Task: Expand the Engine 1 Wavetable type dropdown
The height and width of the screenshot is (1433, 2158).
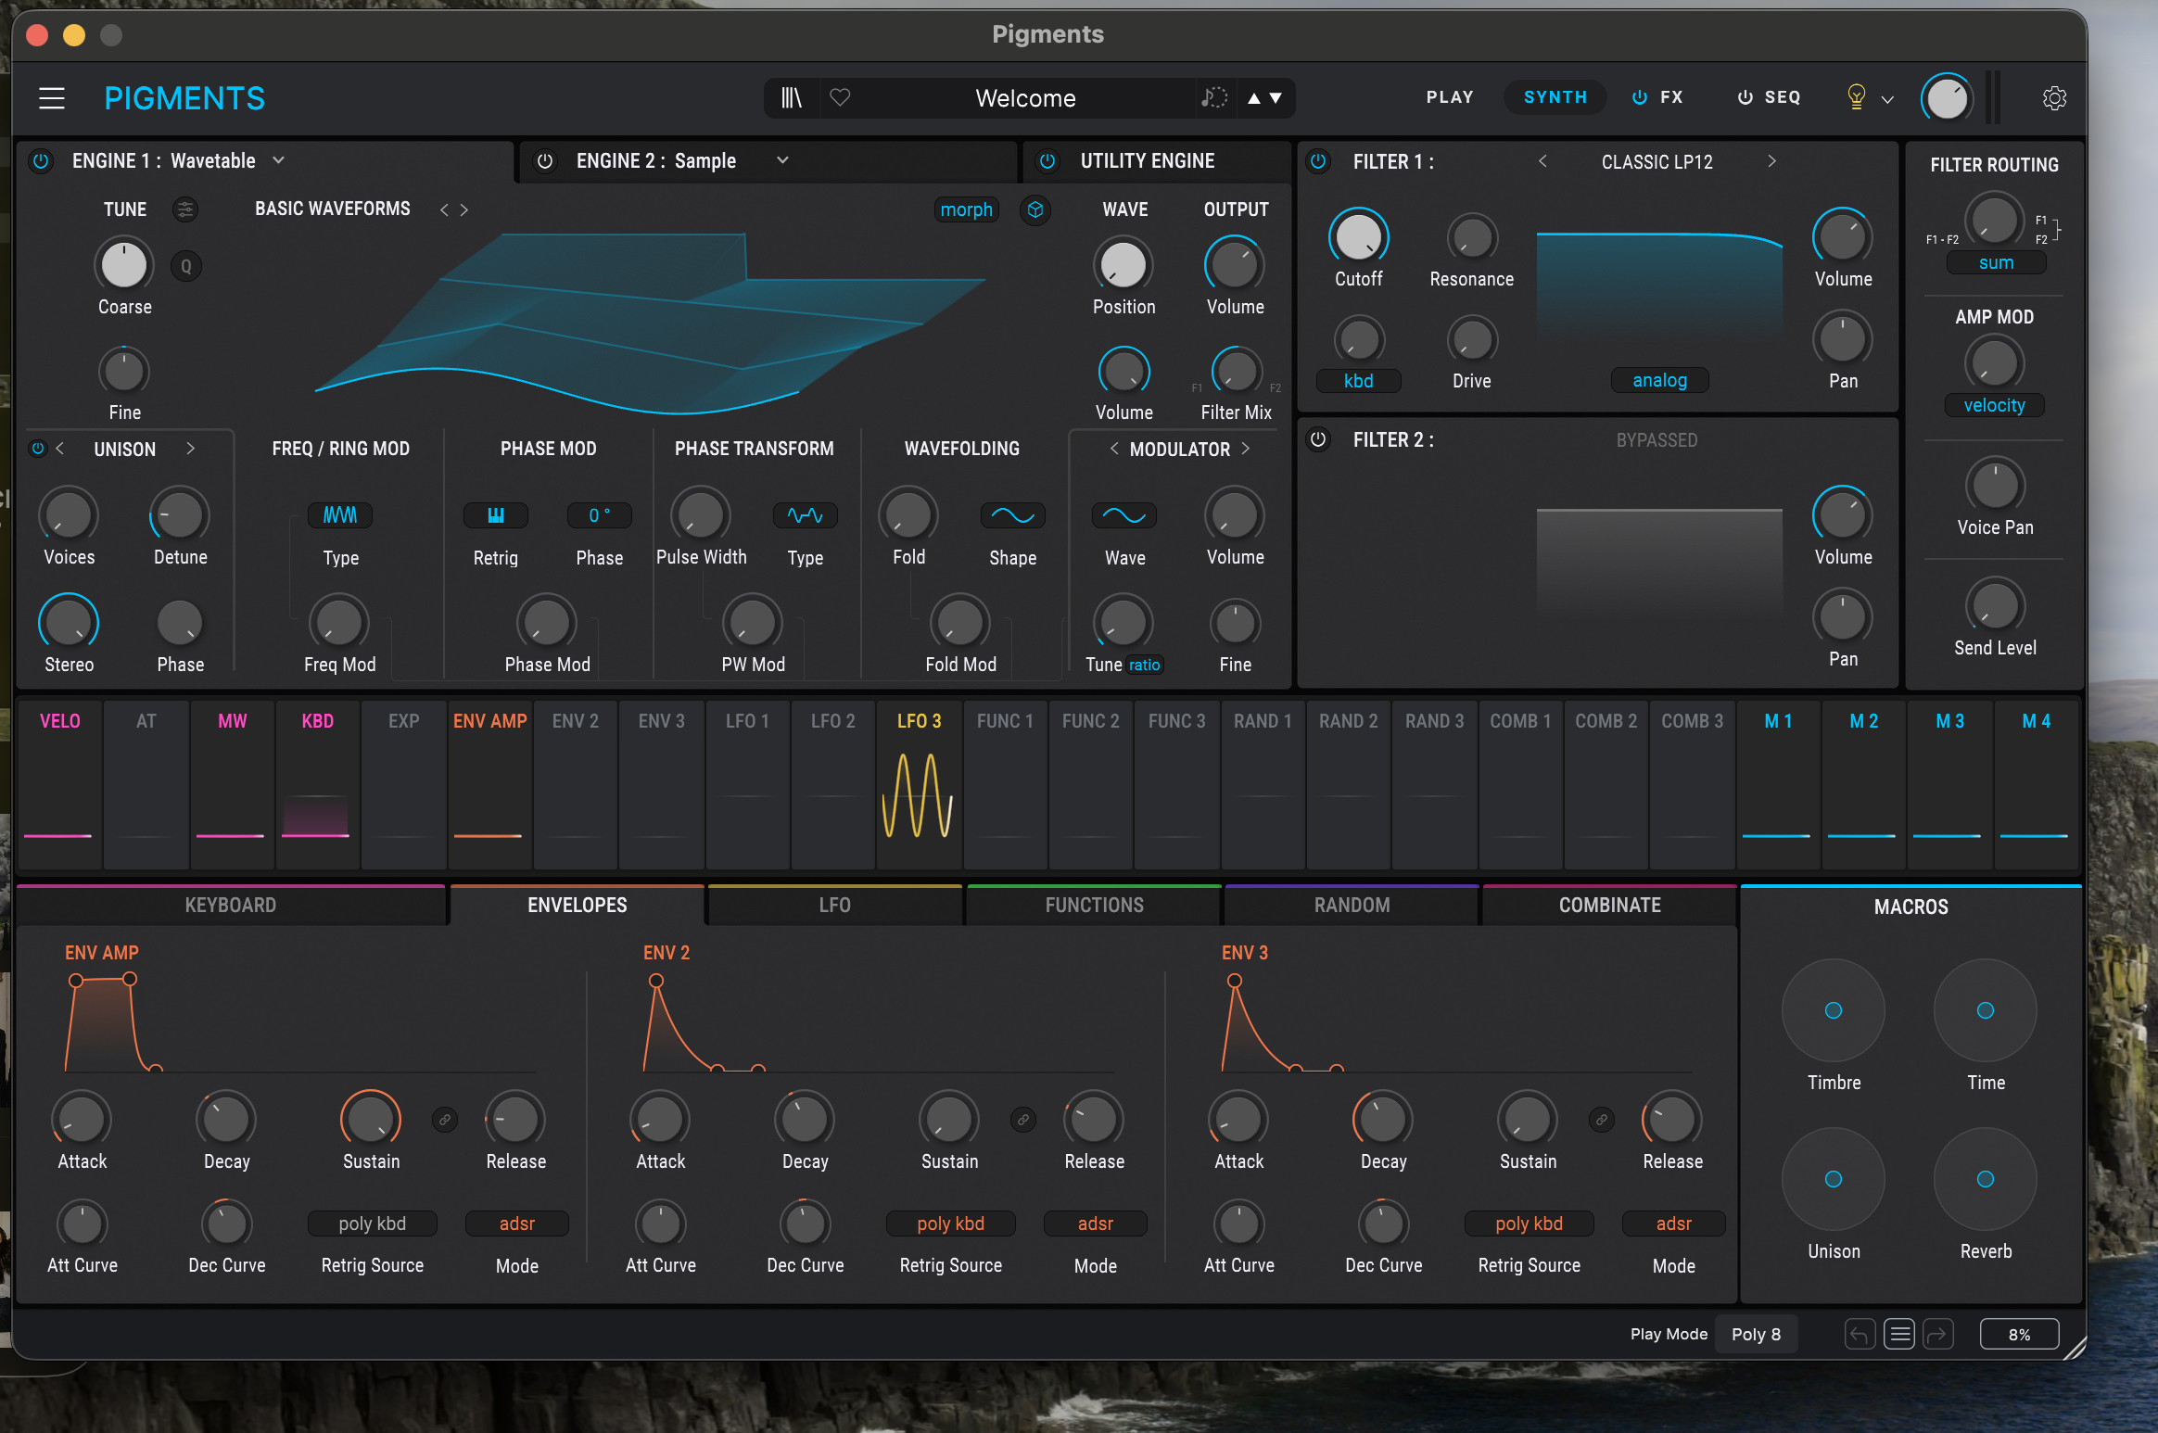Action: coord(278,160)
